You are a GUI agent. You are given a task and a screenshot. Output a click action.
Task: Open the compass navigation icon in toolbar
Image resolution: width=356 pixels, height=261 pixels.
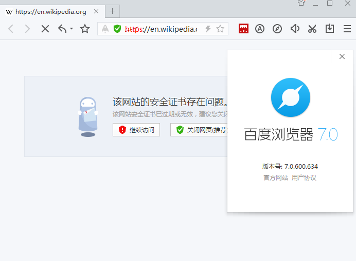[277, 29]
